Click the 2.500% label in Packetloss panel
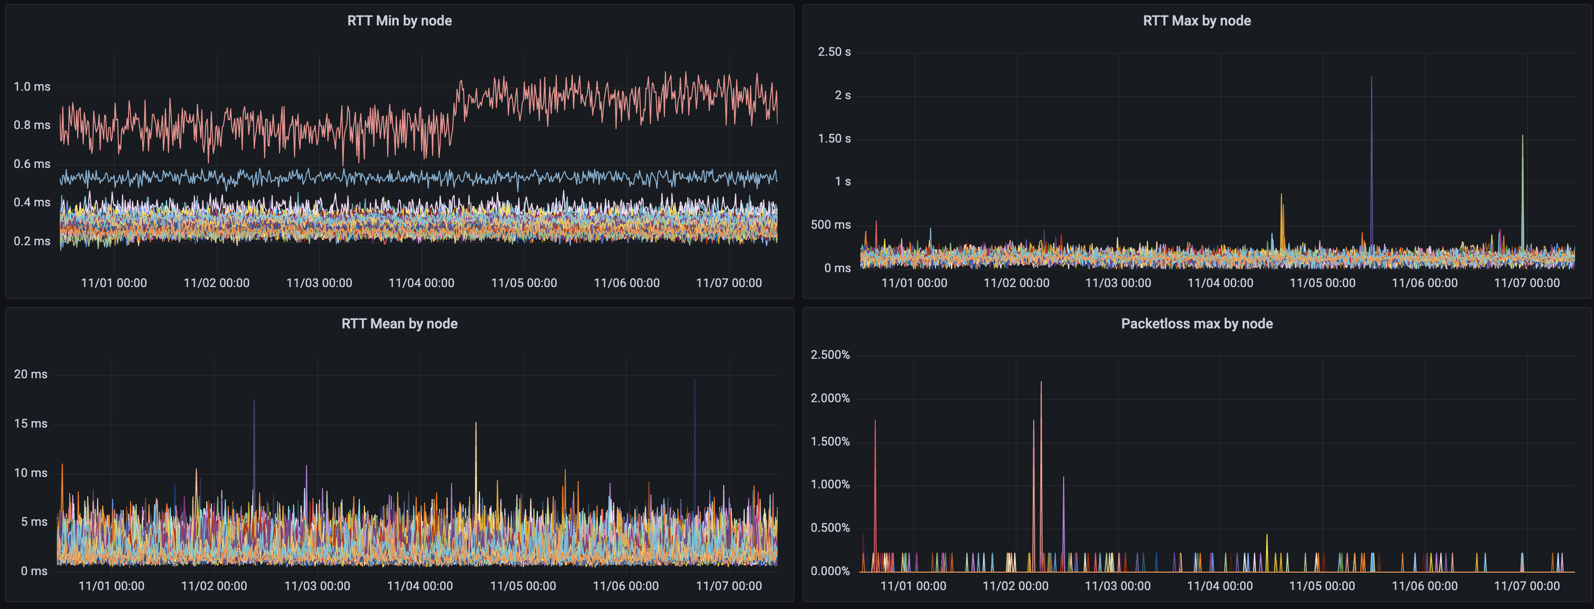 coord(830,355)
